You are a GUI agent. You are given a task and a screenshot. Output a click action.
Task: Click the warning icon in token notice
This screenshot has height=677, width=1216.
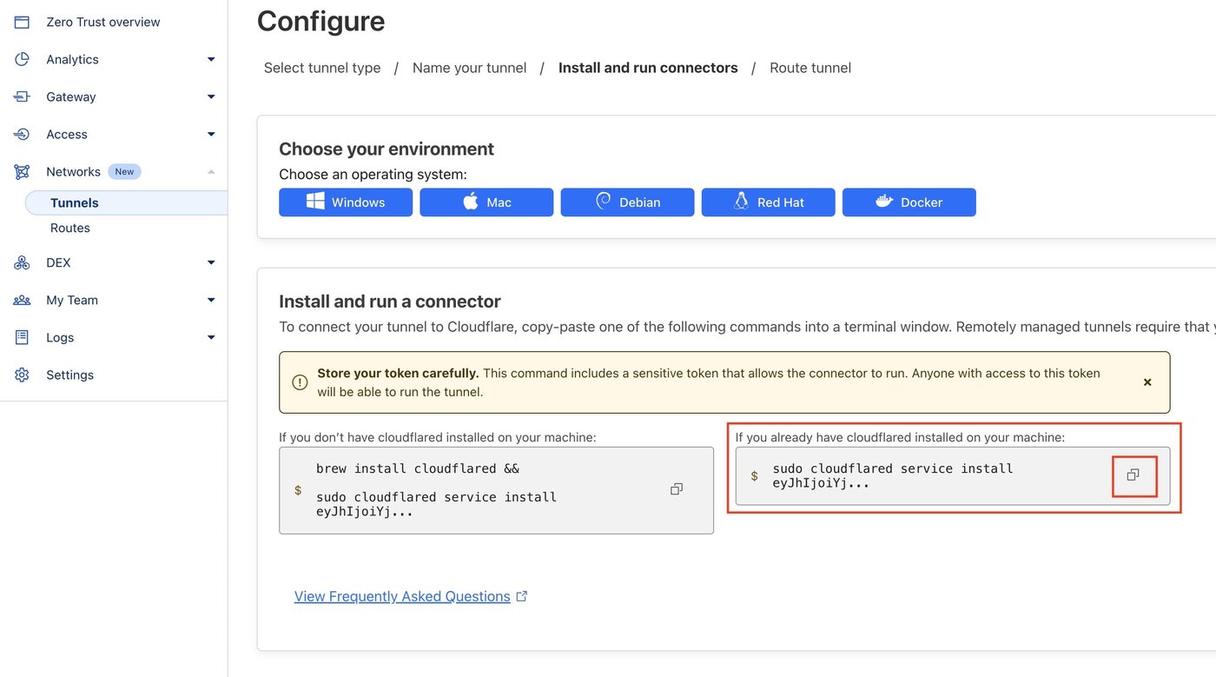click(300, 382)
